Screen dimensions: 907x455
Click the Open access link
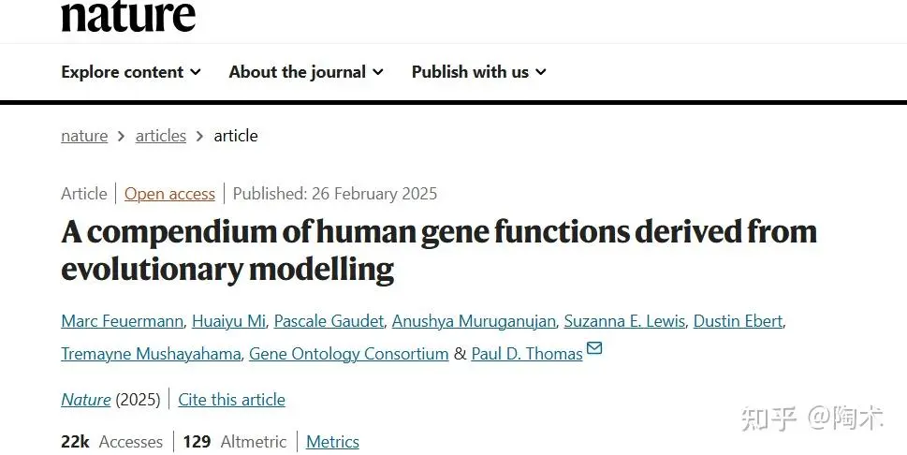(169, 194)
